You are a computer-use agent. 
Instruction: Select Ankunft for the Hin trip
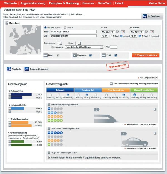tap(121, 36)
